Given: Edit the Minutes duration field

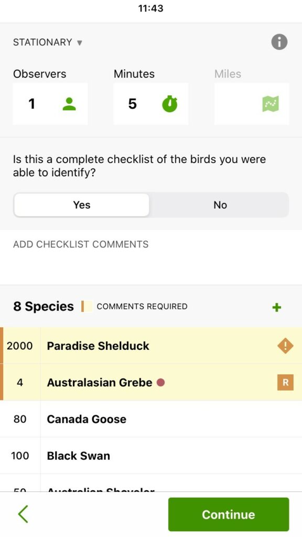Looking at the screenshot, I should pyautogui.click(x=150, y=104).
